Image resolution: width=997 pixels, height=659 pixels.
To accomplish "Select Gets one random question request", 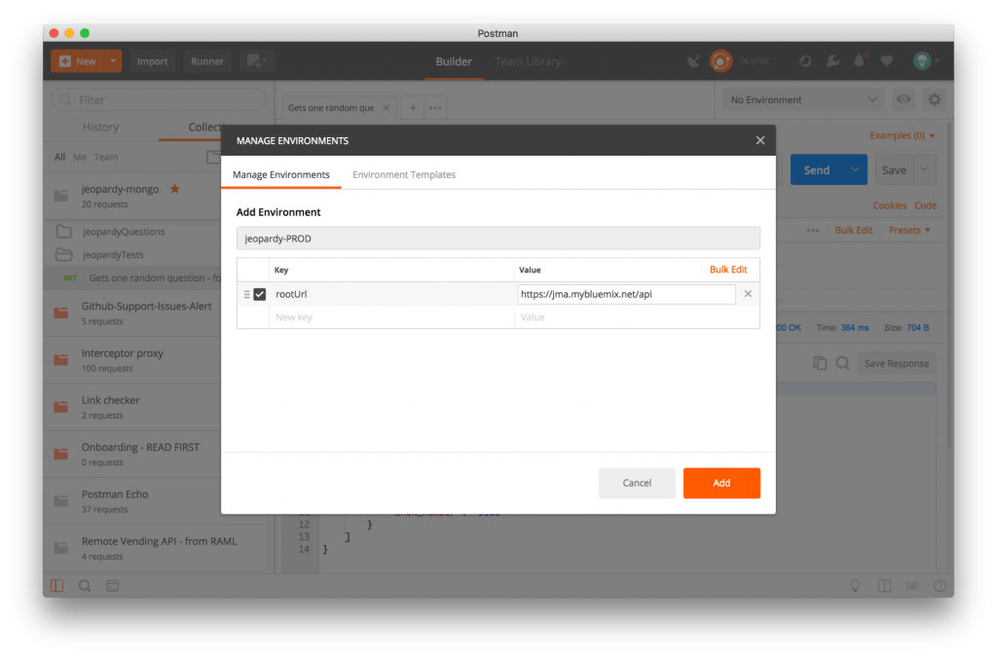I will (x=132, y=277).
